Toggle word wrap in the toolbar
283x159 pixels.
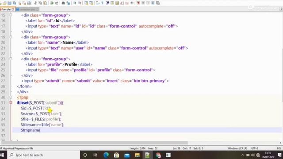point(97,3)
